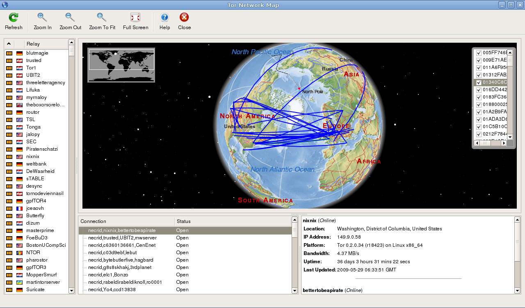
Task: Click the right scroll arrow in fingerprint panel
Action: click(504, 143)
